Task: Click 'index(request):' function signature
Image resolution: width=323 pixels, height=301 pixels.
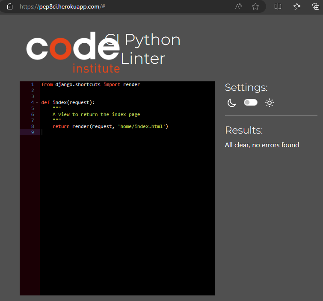Action: pos(74,102)
